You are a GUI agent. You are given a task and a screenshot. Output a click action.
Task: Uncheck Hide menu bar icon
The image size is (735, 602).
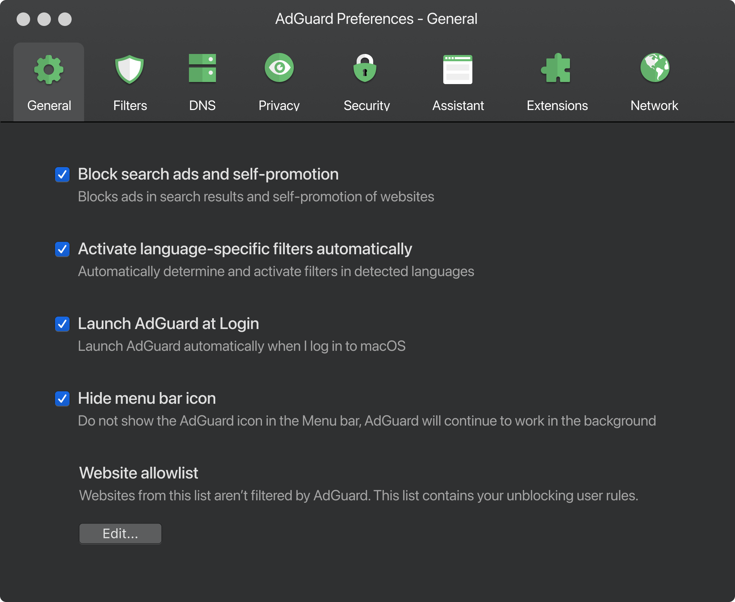62,399
